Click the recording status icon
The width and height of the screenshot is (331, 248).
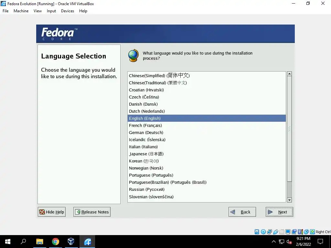coord(294,232)
